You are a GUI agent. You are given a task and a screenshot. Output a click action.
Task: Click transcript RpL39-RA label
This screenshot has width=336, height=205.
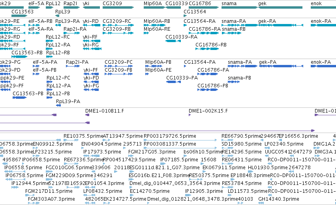coord(68,21)
